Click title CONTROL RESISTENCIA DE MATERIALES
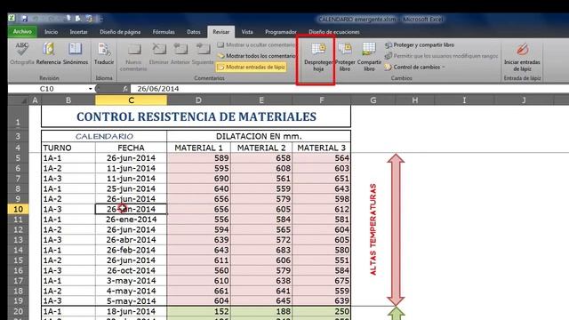The image size is (569, 320). (x=196, y=116)
